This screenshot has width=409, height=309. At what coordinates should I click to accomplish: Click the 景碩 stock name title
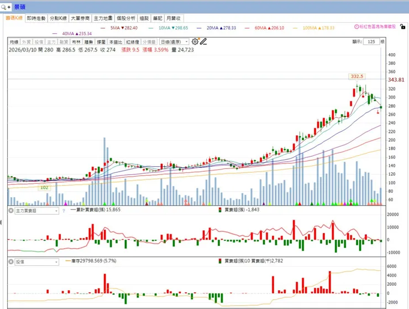pyautogui.click(x=20, y=7)
